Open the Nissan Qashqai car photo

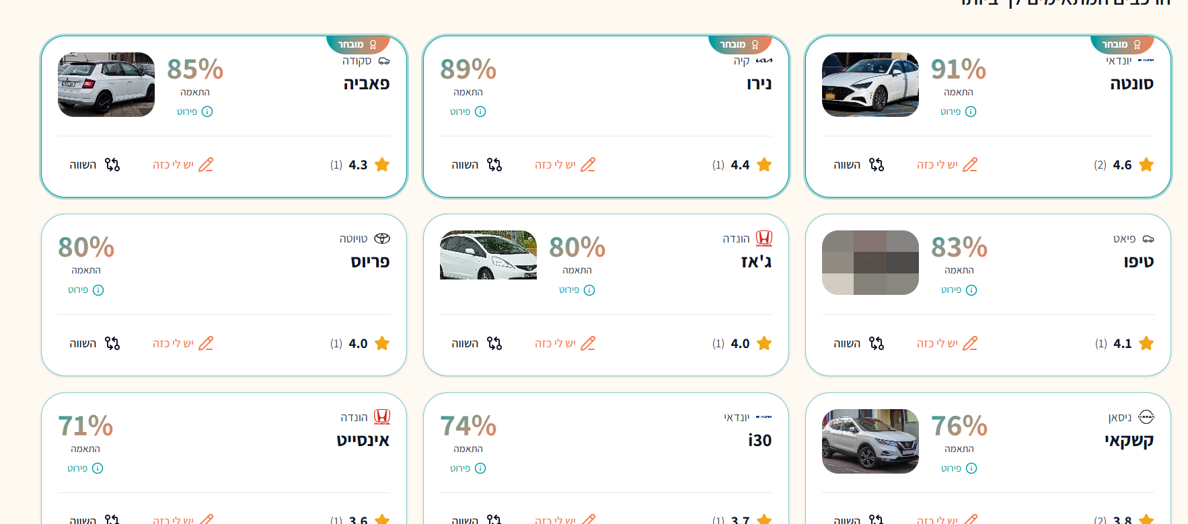tap(870, 441)
